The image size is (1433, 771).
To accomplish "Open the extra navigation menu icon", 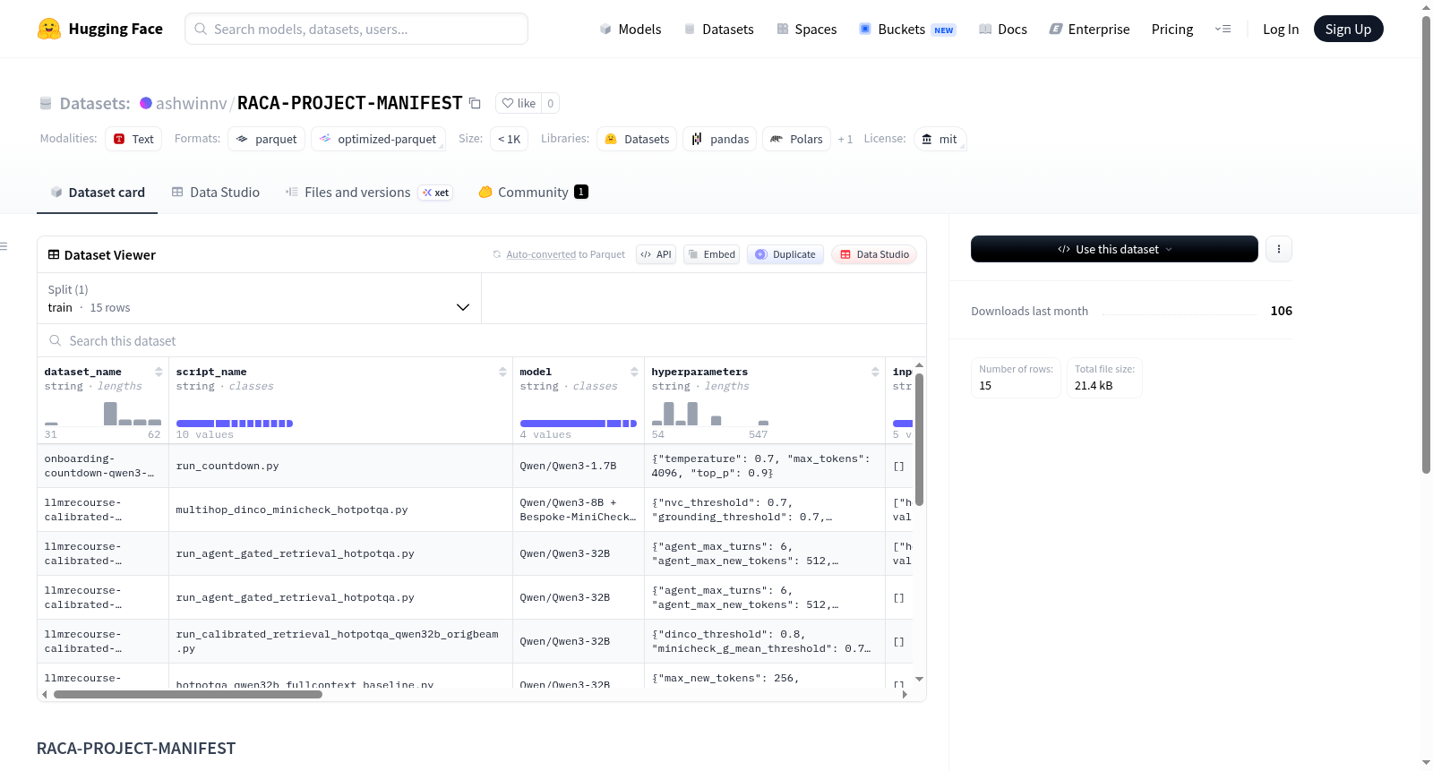I will 1223,29.
